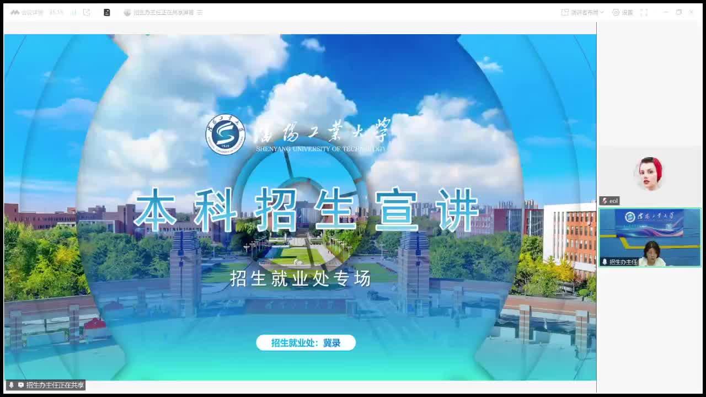Image resolution: width=706 pixels, height=397 pixels.
Task: Click the presenter avatar next to sharing status
Action: (127, 12)
